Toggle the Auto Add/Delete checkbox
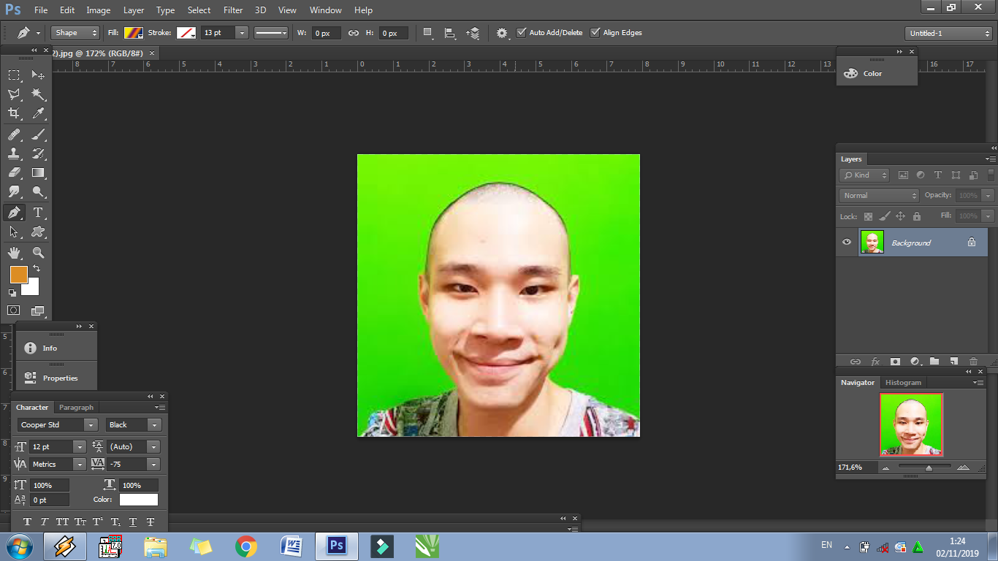The width and height of the screenshot is (998, 561). [x=521, y=32]
